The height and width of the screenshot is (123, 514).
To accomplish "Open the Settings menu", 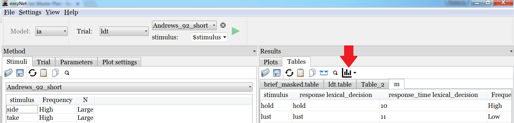I will point(30,12).
